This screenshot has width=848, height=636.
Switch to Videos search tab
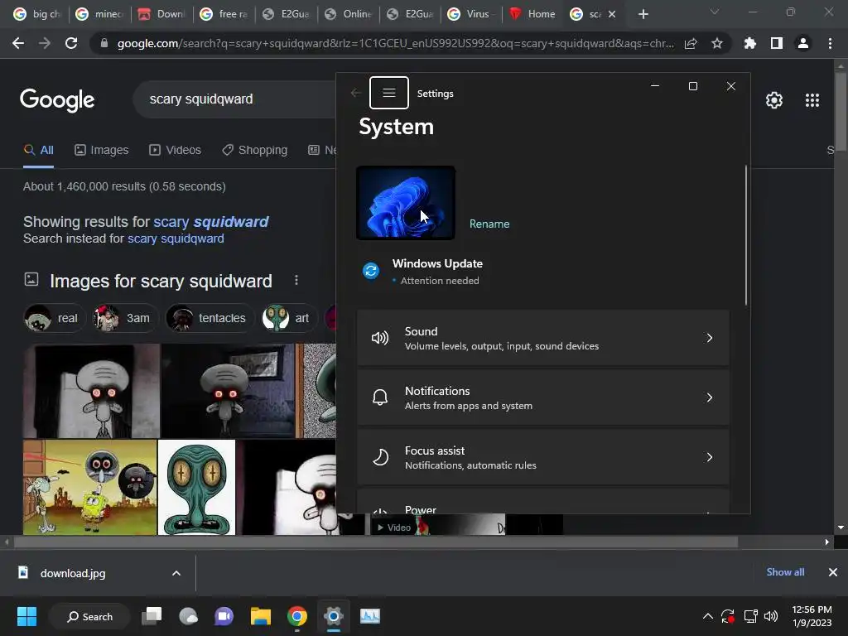(176, 150)
